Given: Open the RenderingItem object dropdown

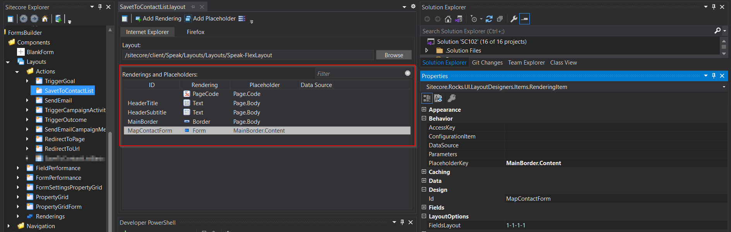Looking at the screenshot, I should click(x=724, y=87).
